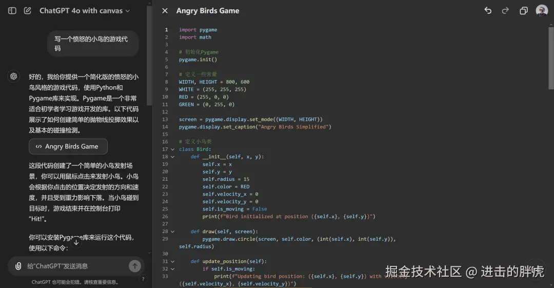
Task: Collapse the draw method at line 28
Action: point(172,232)
